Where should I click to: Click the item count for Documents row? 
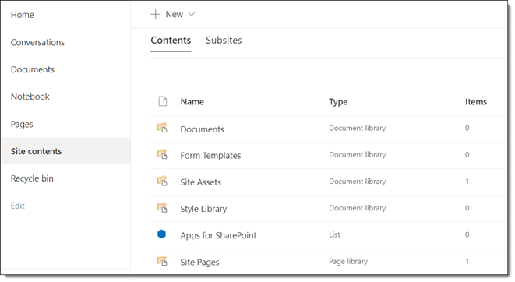(467, 128)
